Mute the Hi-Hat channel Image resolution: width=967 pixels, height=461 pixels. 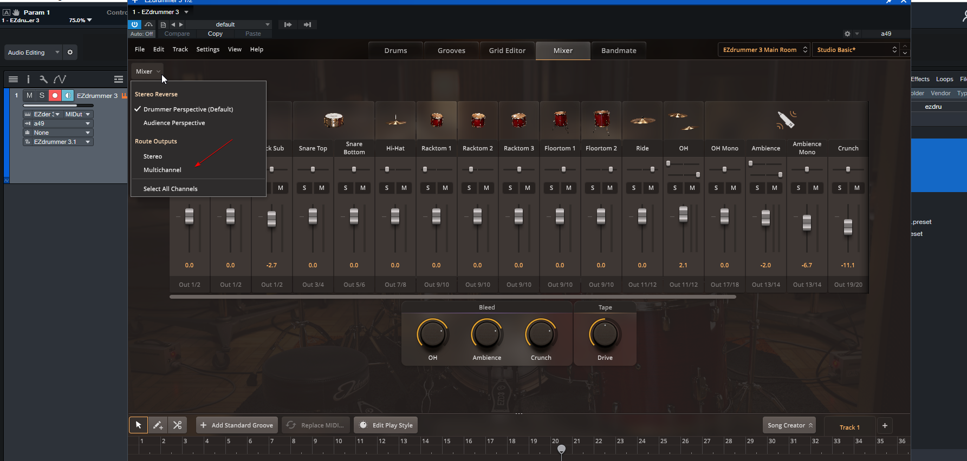point(404,188)
